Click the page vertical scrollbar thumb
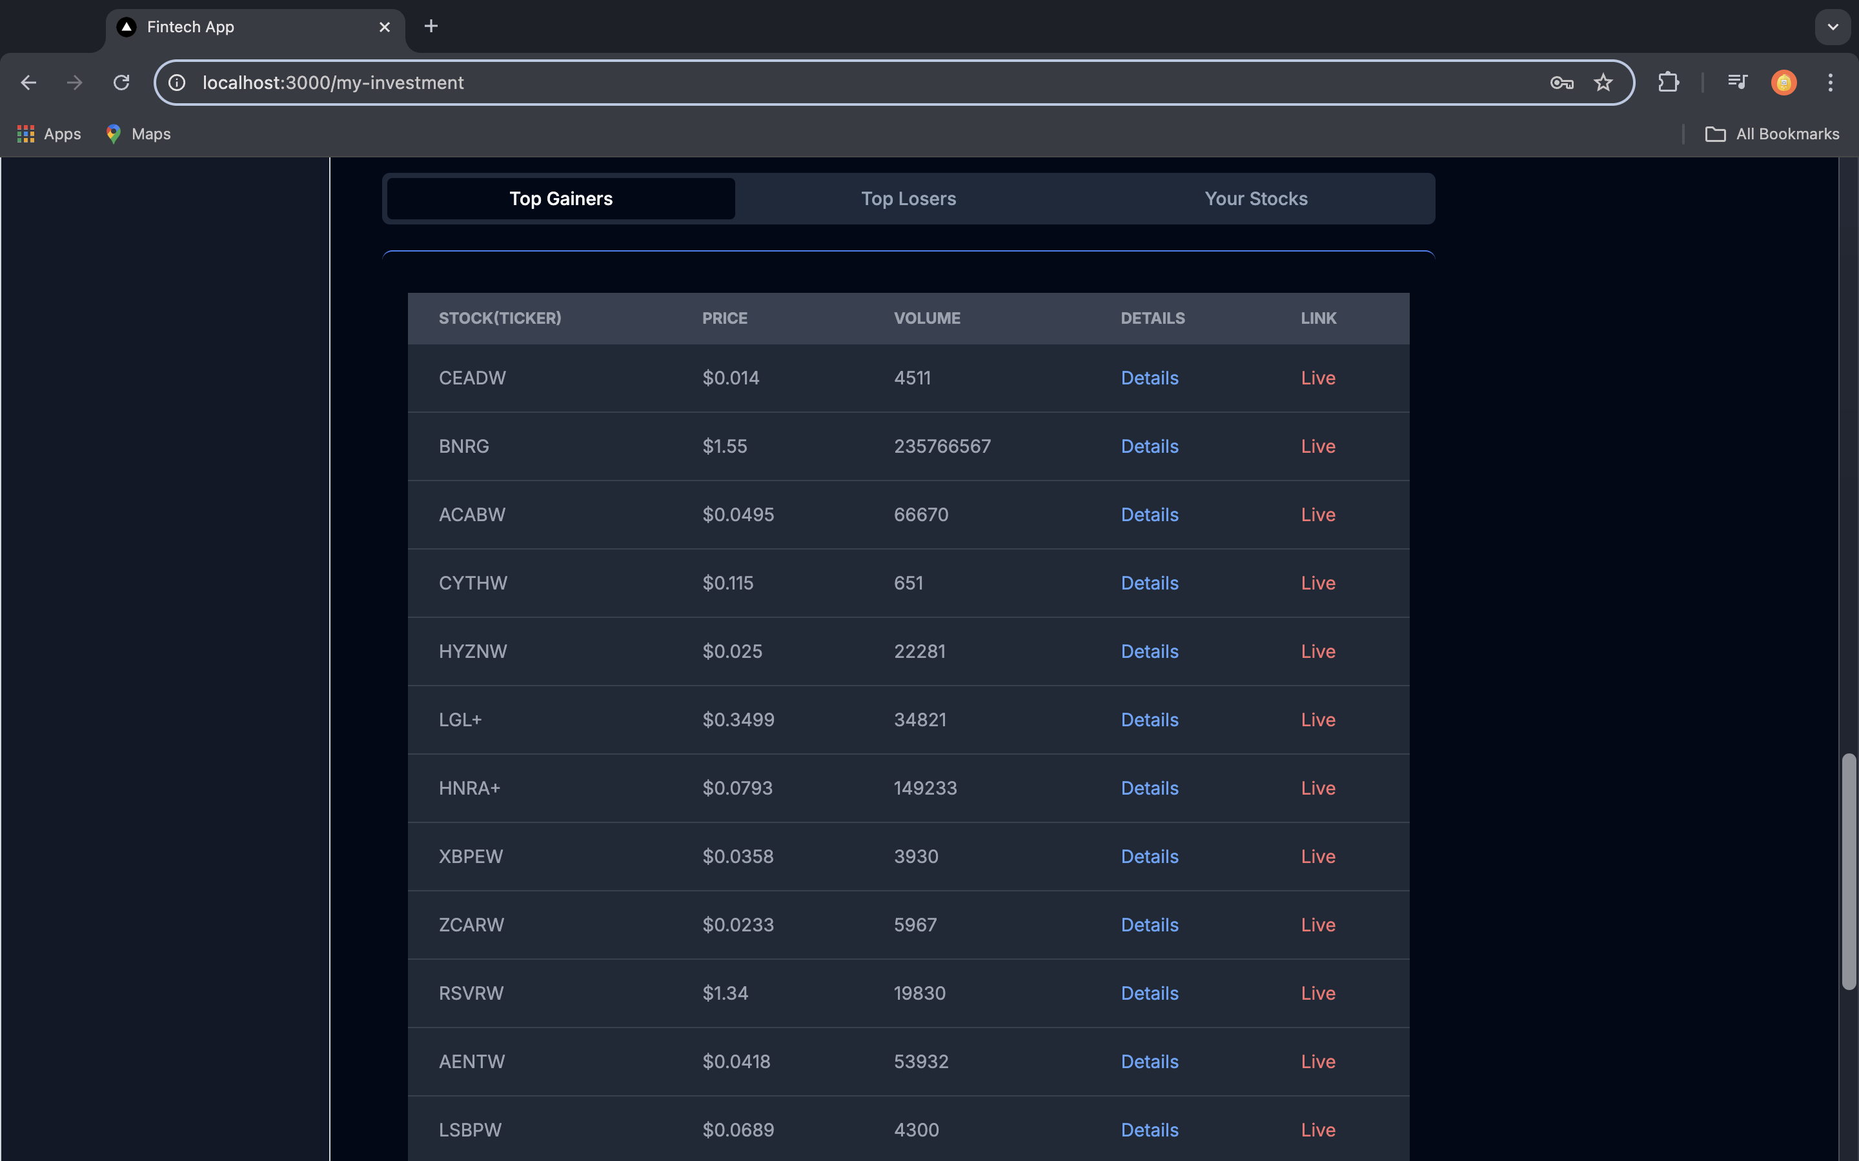1859x1161 pixels. point(1848,871)
